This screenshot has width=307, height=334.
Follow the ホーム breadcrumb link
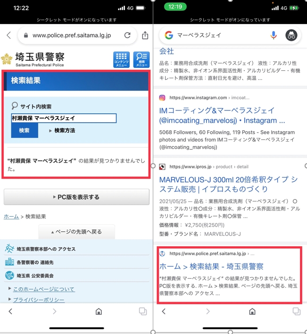tap(11, 217)
